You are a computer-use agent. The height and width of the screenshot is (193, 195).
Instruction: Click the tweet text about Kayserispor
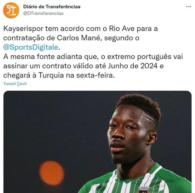(x=93, y=52)
